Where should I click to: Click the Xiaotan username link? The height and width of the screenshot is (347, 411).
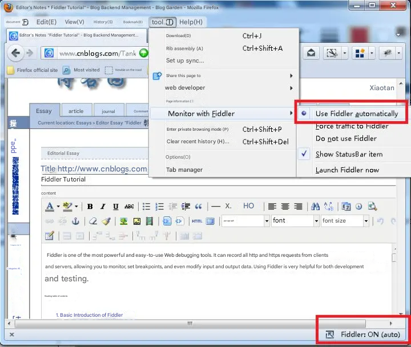(x=382, y=88)
